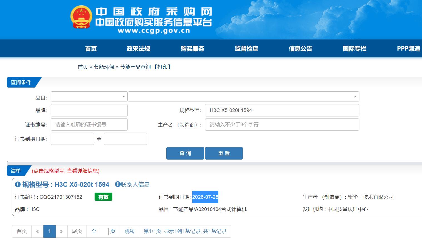
Task: Open PPP频道 navigation item
Action: [x=408, y=49]
